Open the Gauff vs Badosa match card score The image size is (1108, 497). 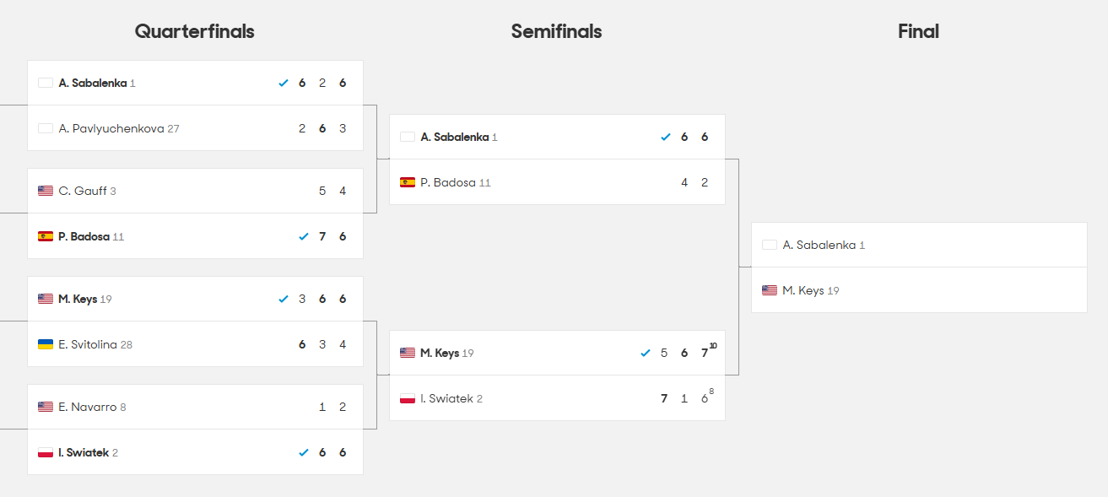tap(195, 213)
